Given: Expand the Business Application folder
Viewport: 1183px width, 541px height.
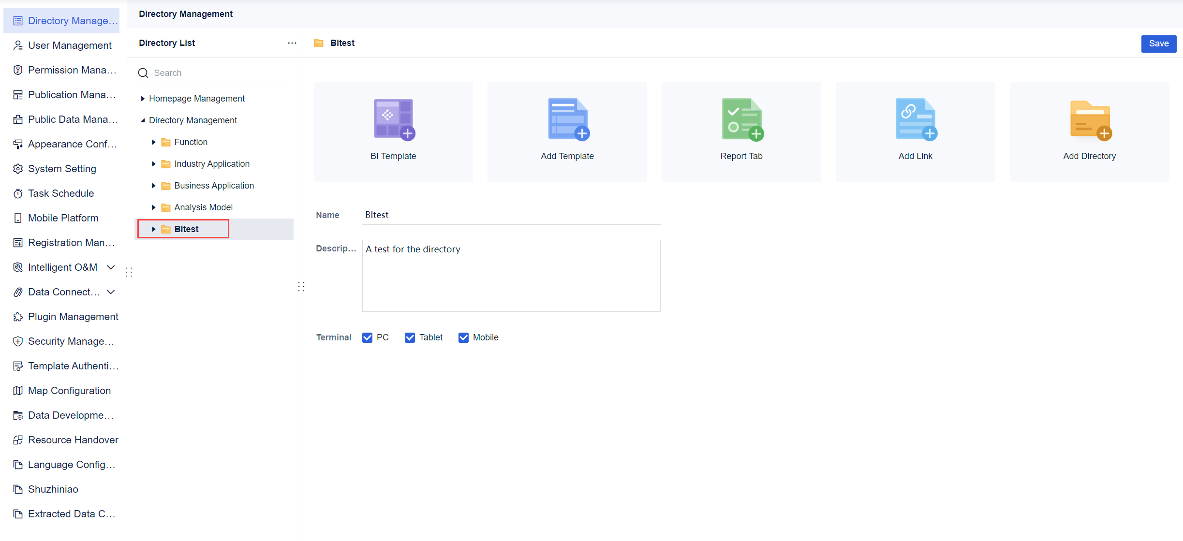Looking at the screenshot, I should (154, 185).
